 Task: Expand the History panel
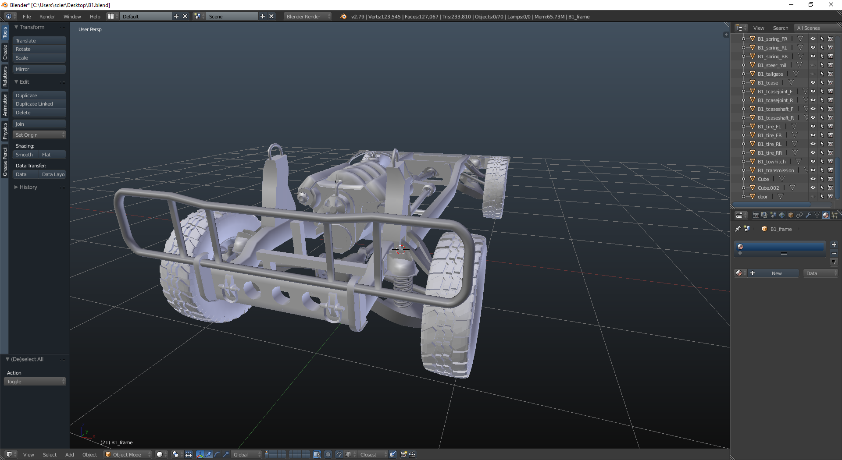[x=28, y=187]
